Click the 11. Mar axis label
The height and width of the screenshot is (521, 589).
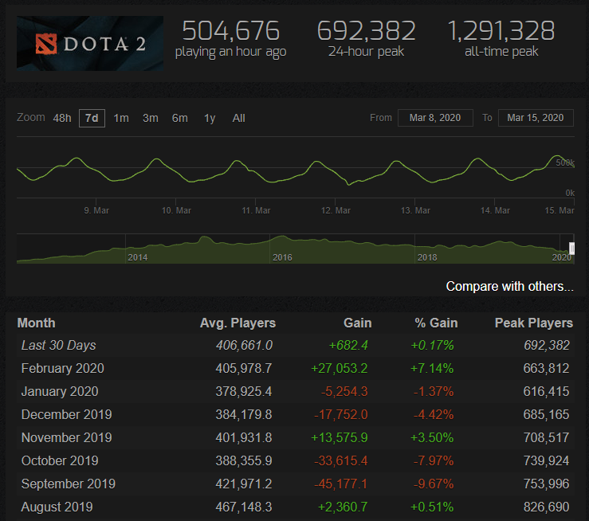[256, 210]
